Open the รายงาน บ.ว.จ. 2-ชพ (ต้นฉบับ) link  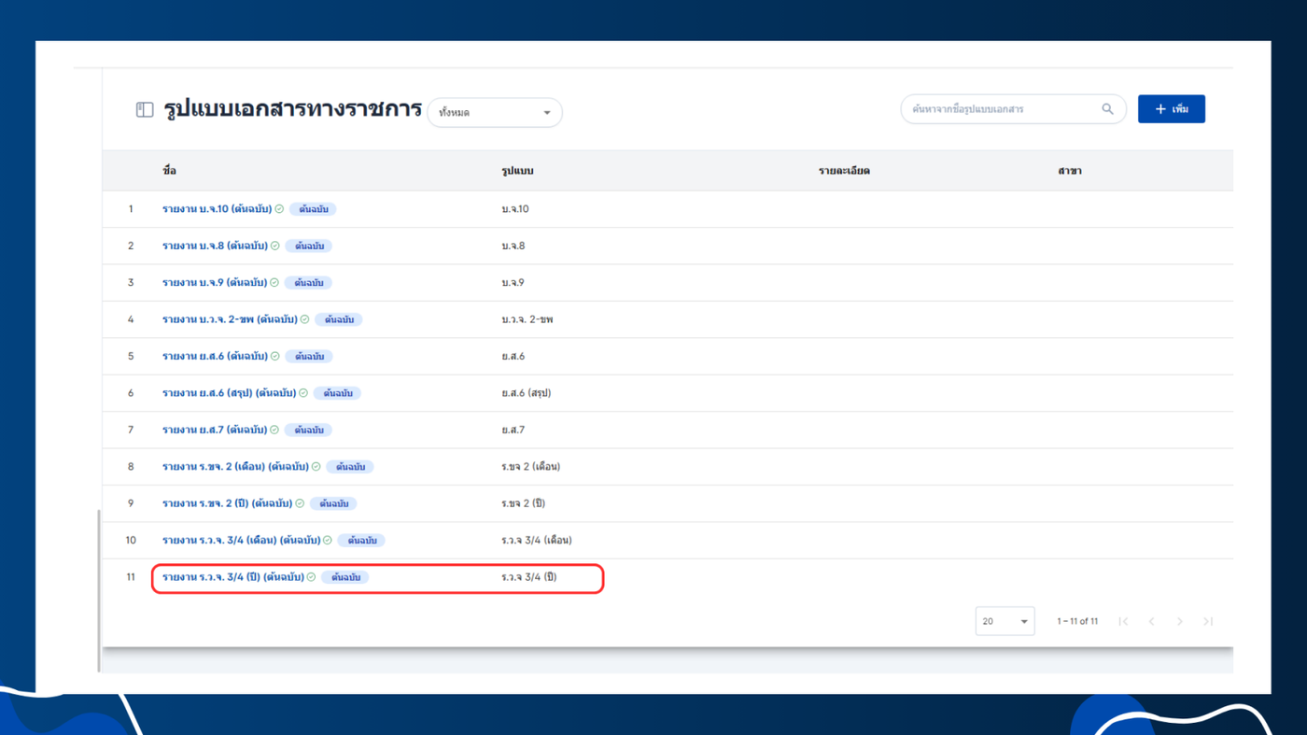tap(230, 319)
